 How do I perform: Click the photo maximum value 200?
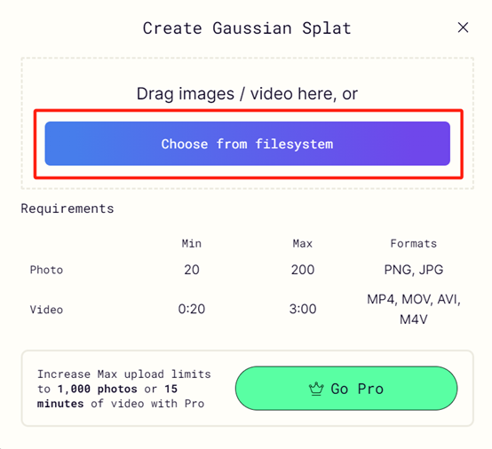(x=303, y=270)
